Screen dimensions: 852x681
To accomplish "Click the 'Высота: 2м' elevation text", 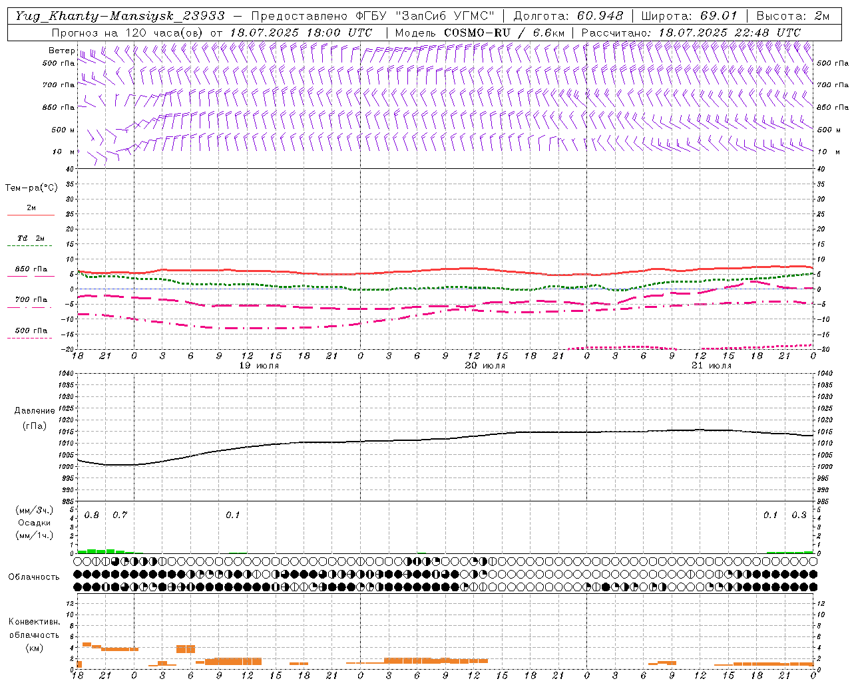I will pos(793,16).
